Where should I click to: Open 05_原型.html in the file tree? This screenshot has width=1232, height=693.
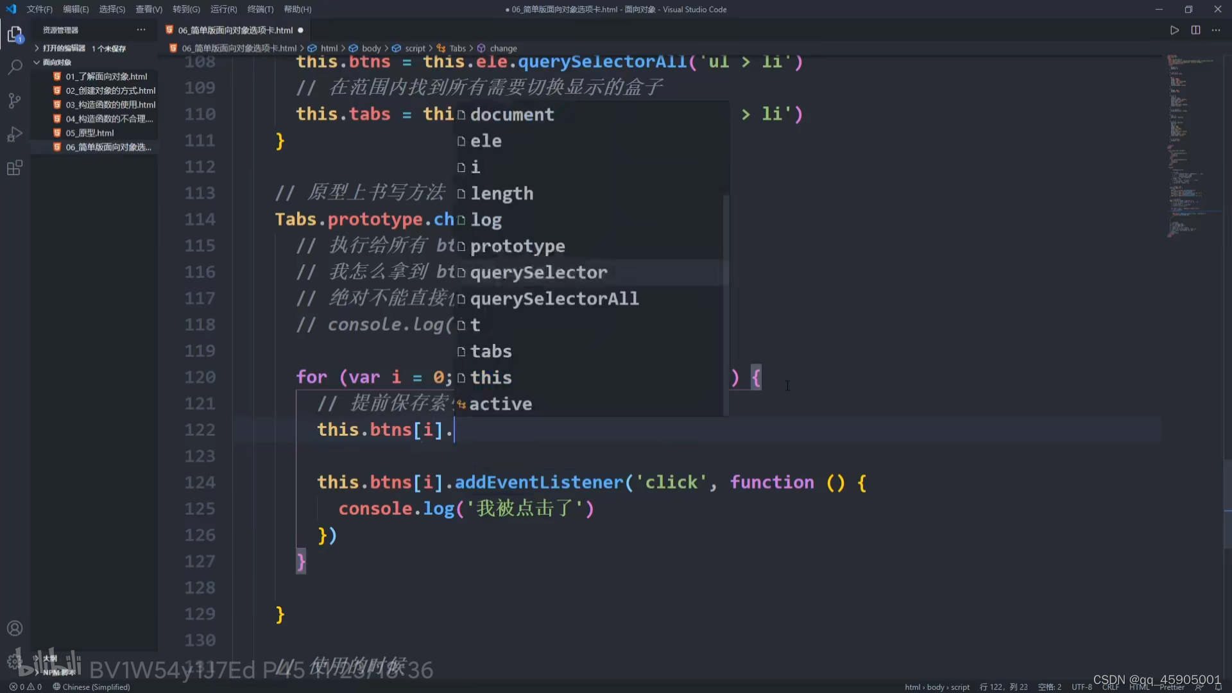90,133
